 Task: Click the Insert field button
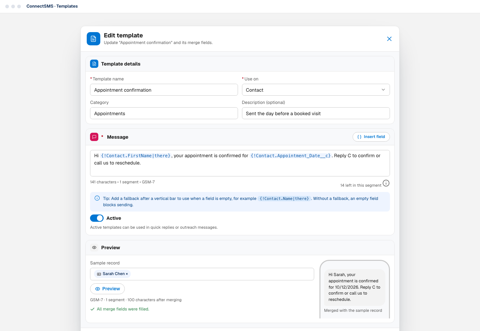[371, 137]
